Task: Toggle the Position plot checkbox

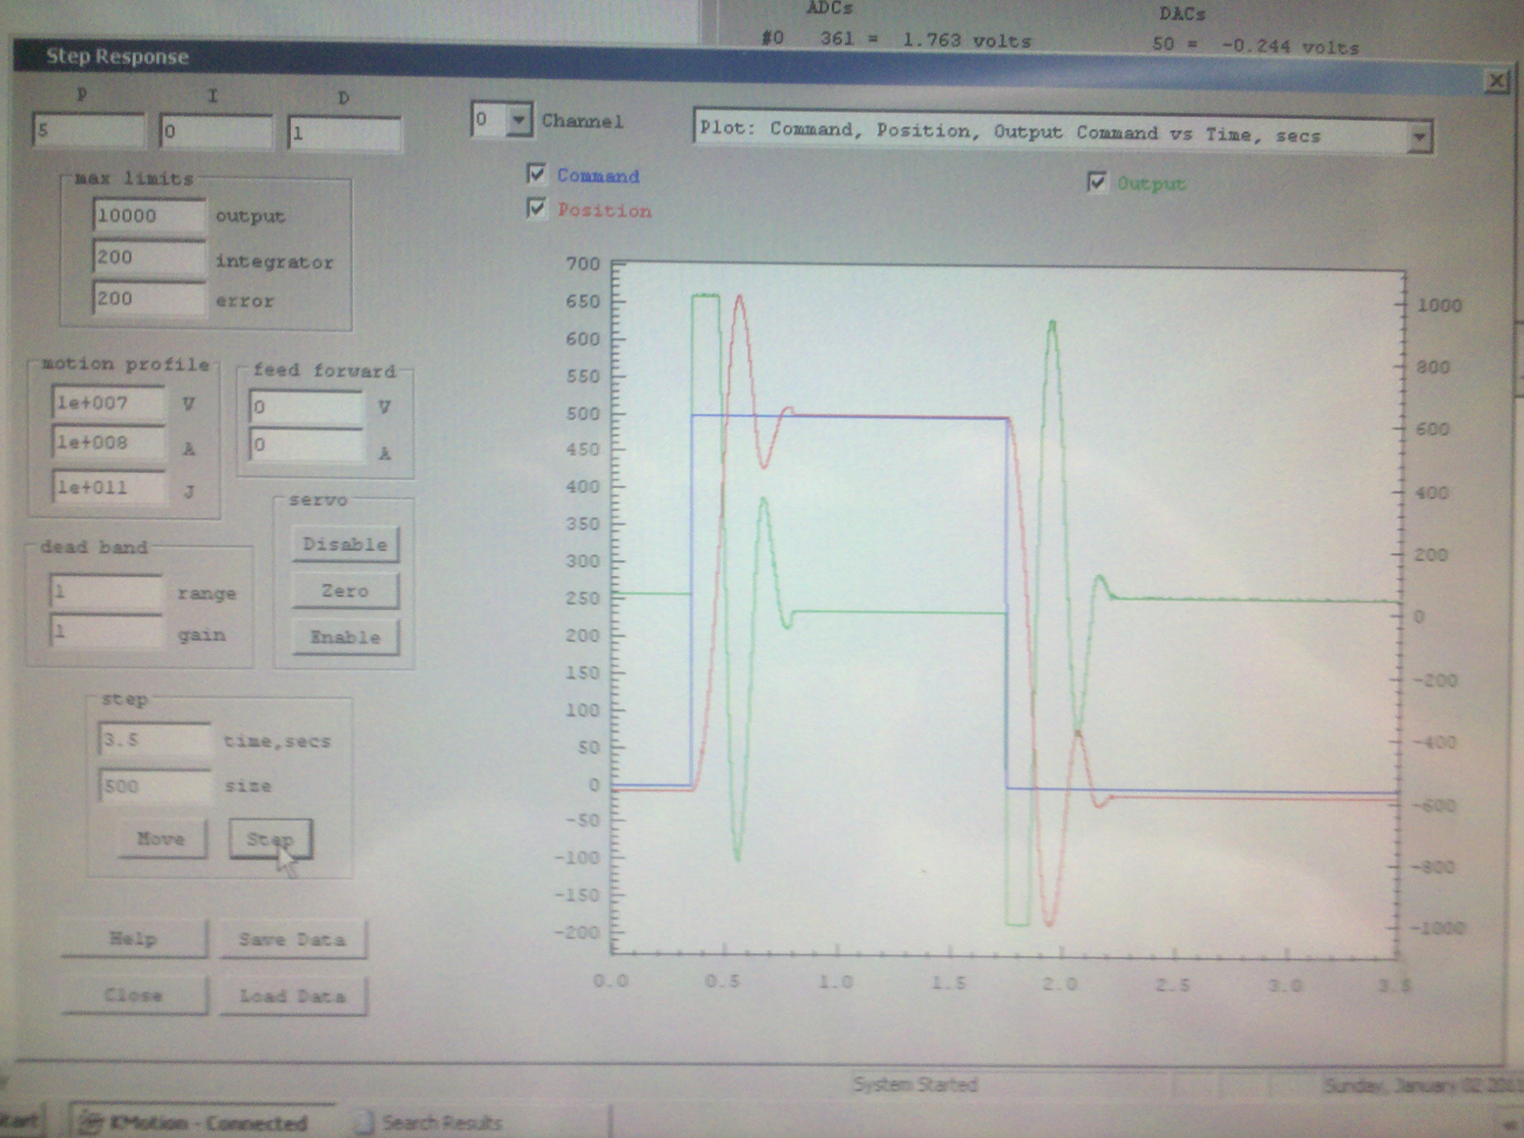Action: click(536, 208)
